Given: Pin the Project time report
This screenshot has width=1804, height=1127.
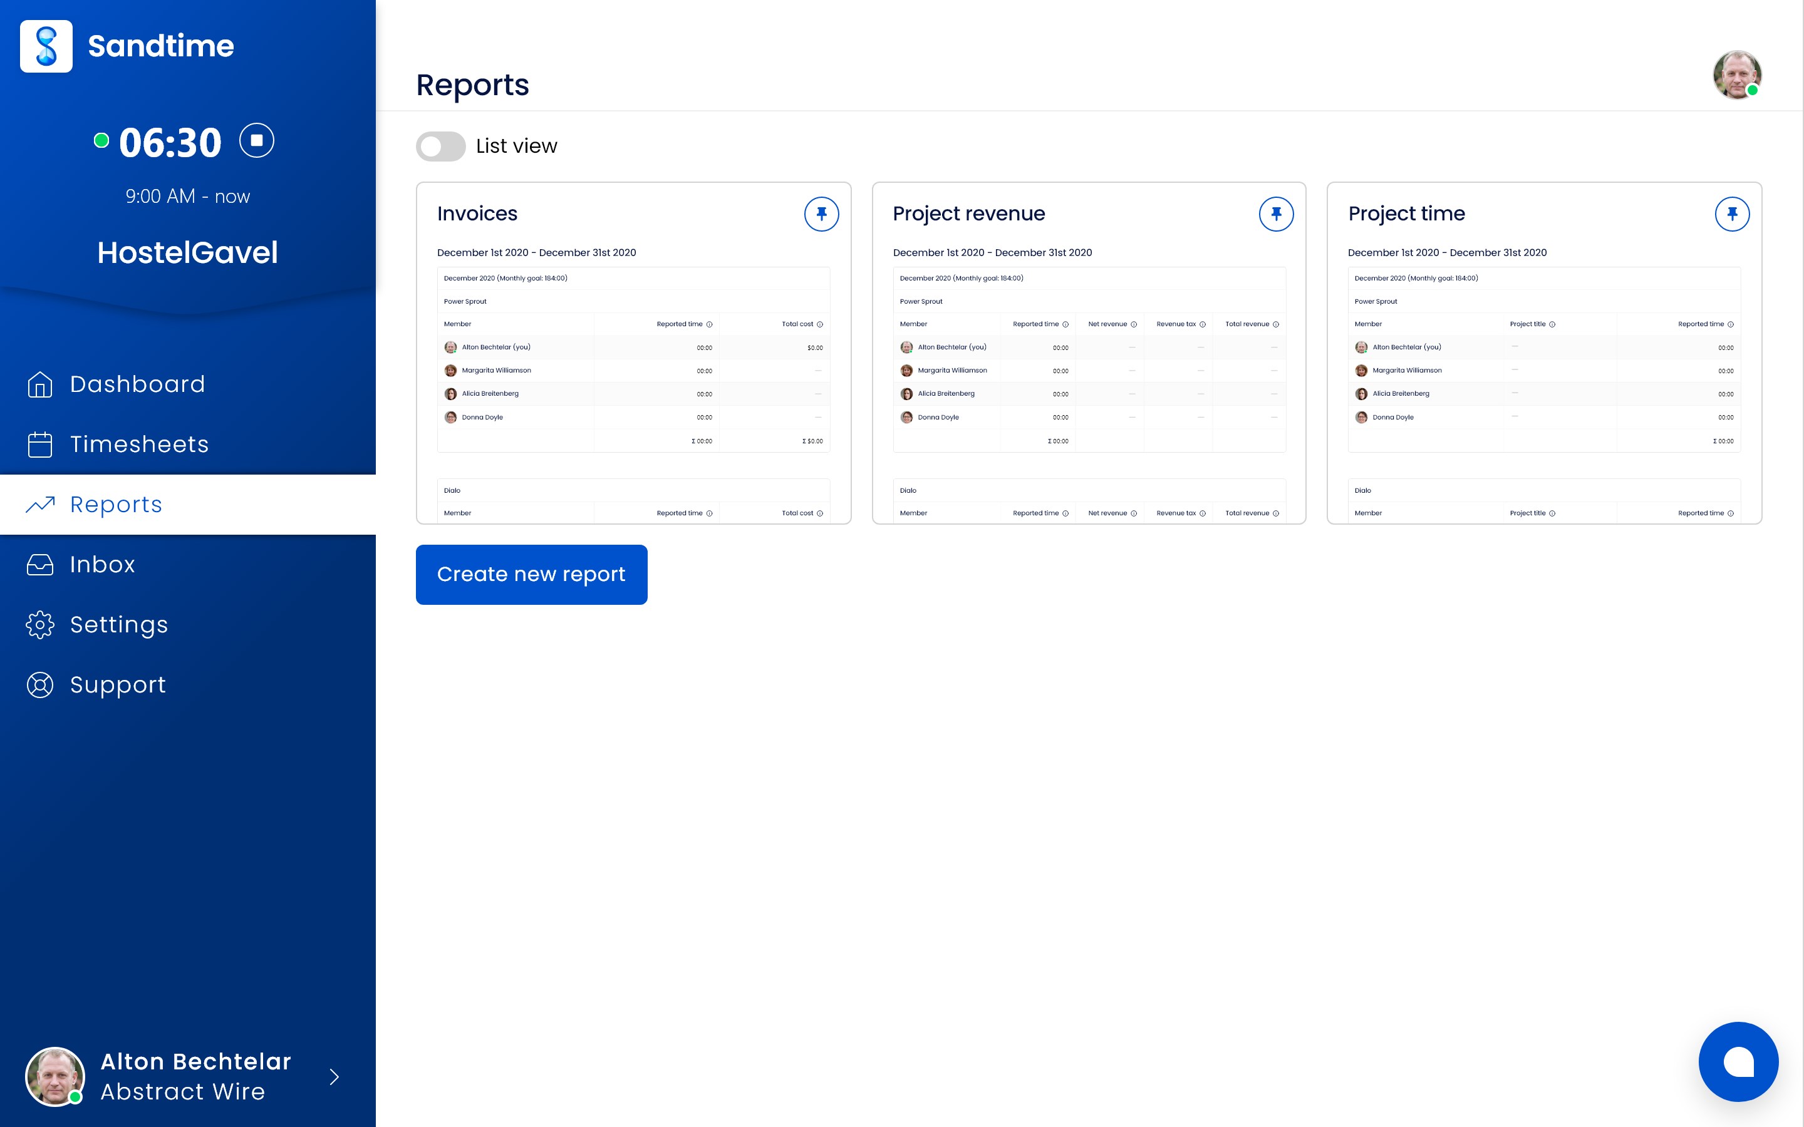Looking at the screenshot, I should [x=1731, y=214].
